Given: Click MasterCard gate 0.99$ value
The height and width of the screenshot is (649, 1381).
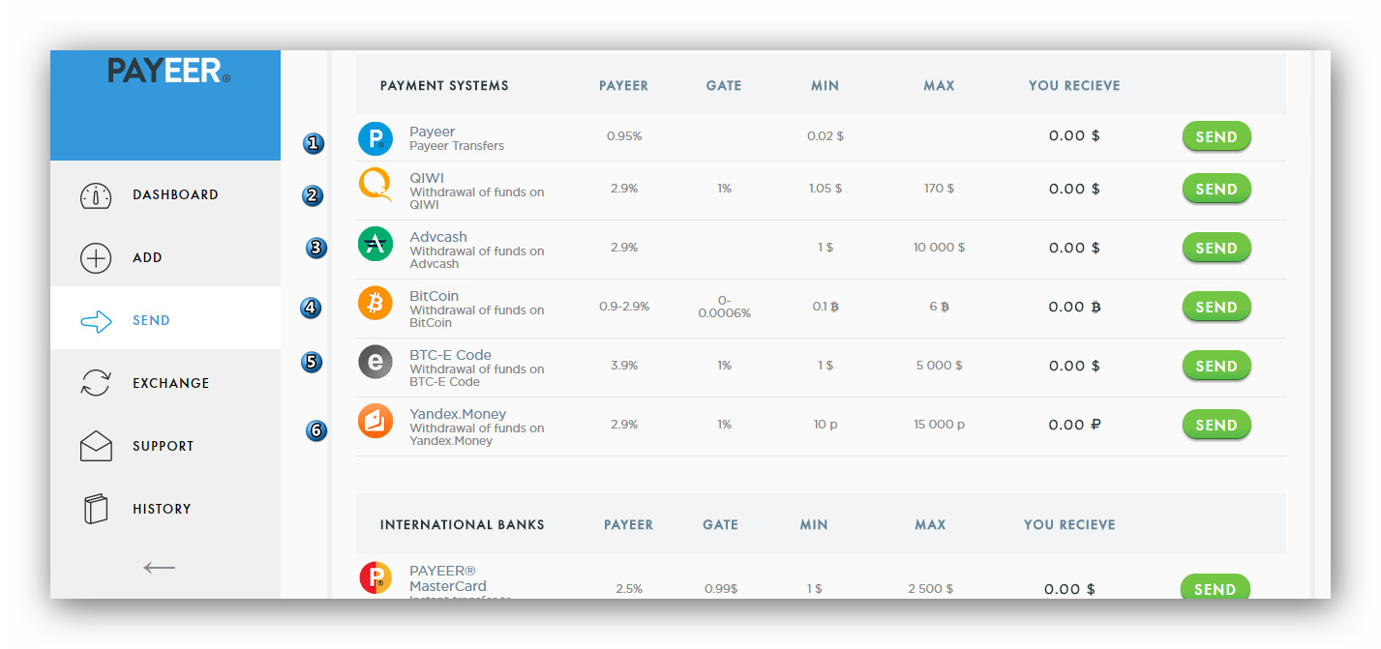Looking at the screenshot, I should [721, 589].
